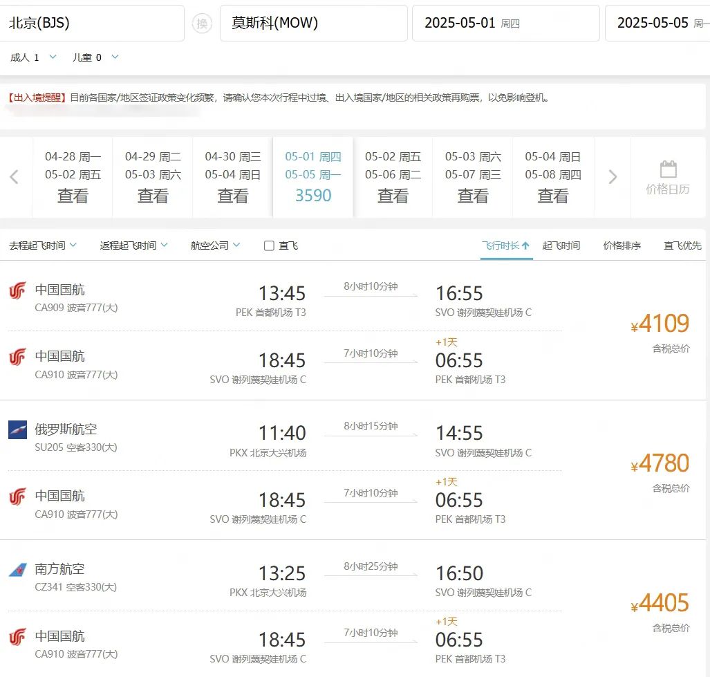Click the previous dates left arrow
This screenshot has width=710, height=677.
[14, 177]
